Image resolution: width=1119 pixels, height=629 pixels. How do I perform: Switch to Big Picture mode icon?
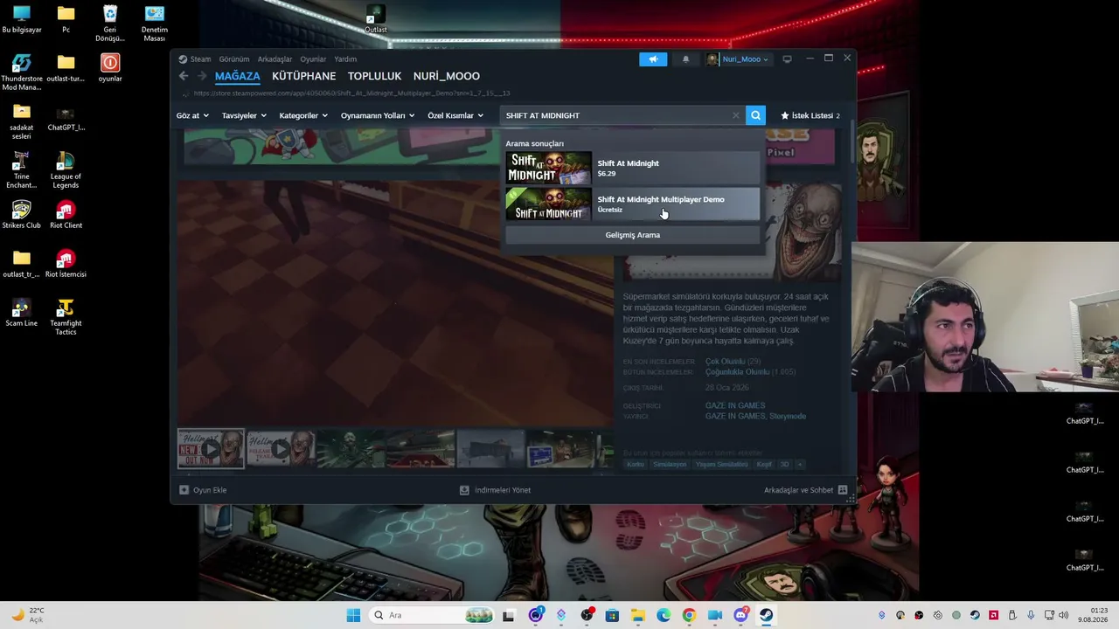(787, 59)
